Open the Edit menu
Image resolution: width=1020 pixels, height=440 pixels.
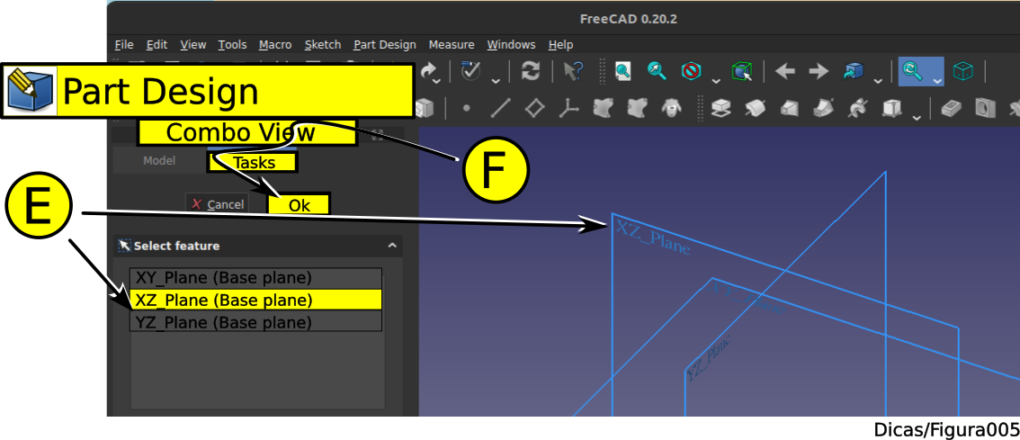157,44
